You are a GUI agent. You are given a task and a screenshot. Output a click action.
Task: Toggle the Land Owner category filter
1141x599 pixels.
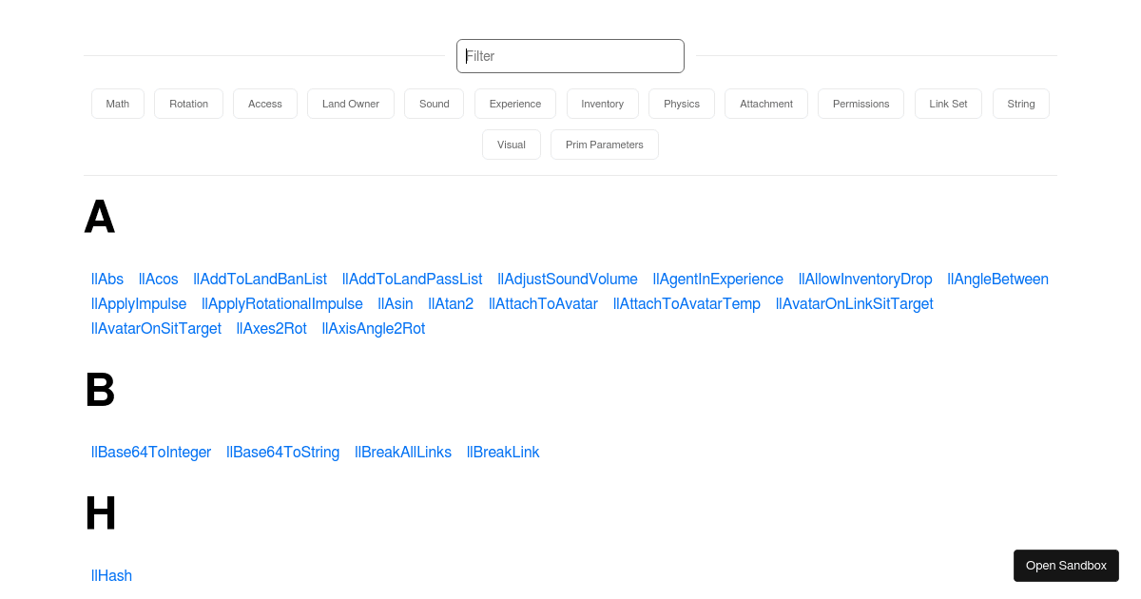click(x=350, y=104)
